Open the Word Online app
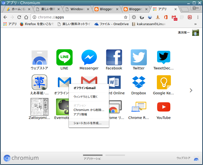The image size is (203, 165). click(115, 82)
